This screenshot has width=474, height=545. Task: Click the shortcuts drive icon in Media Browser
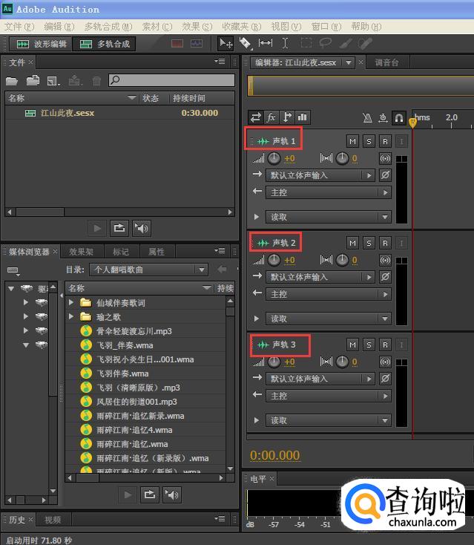pos(13,270)
